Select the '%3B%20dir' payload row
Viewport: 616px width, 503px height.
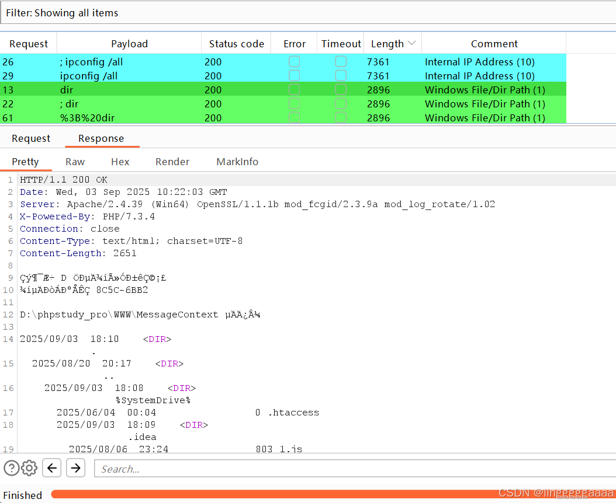(x=283, y=118)
